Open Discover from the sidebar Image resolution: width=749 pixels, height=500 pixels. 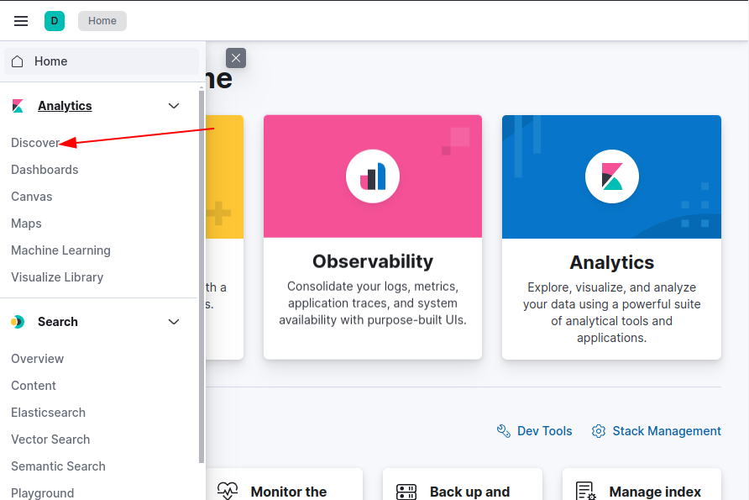(35, 143)
